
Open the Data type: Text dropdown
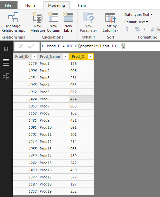(138, 15)
